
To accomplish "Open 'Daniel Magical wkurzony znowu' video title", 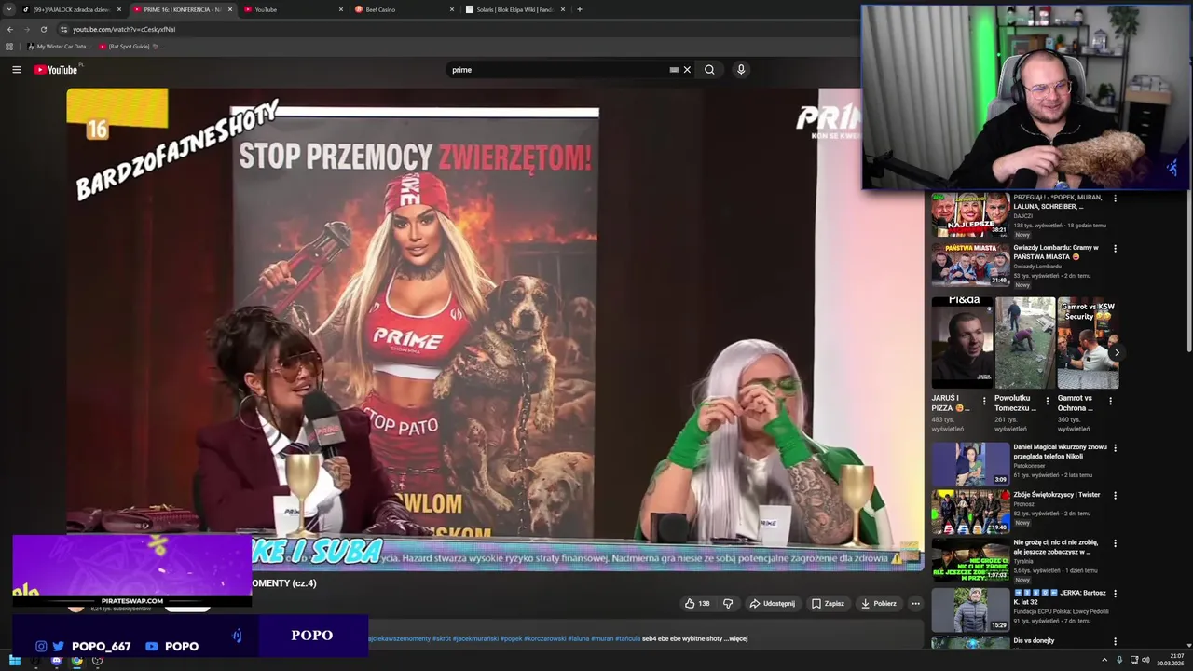I will tap(1060, 451).
